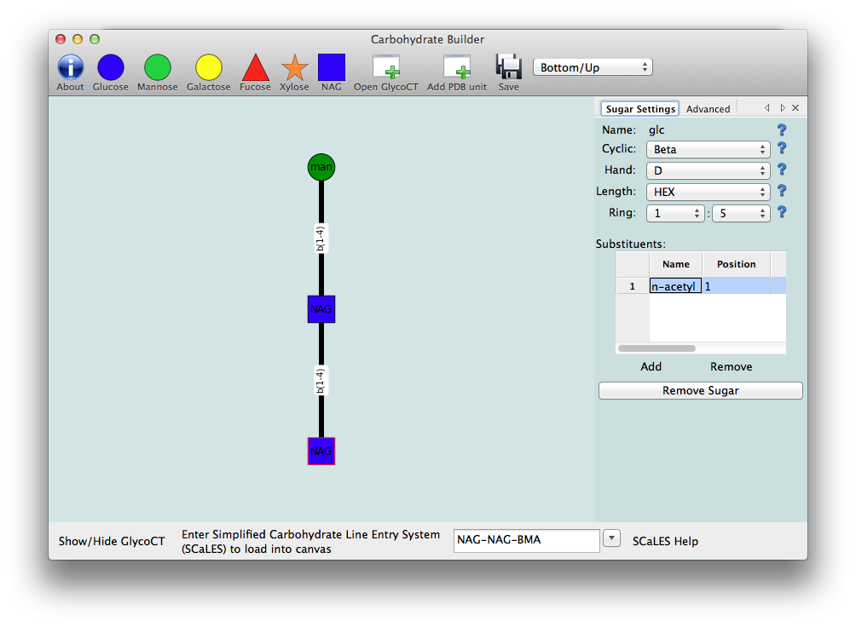
Task: Open the Length dropdown showing HEX
Action: click(706, 191)
